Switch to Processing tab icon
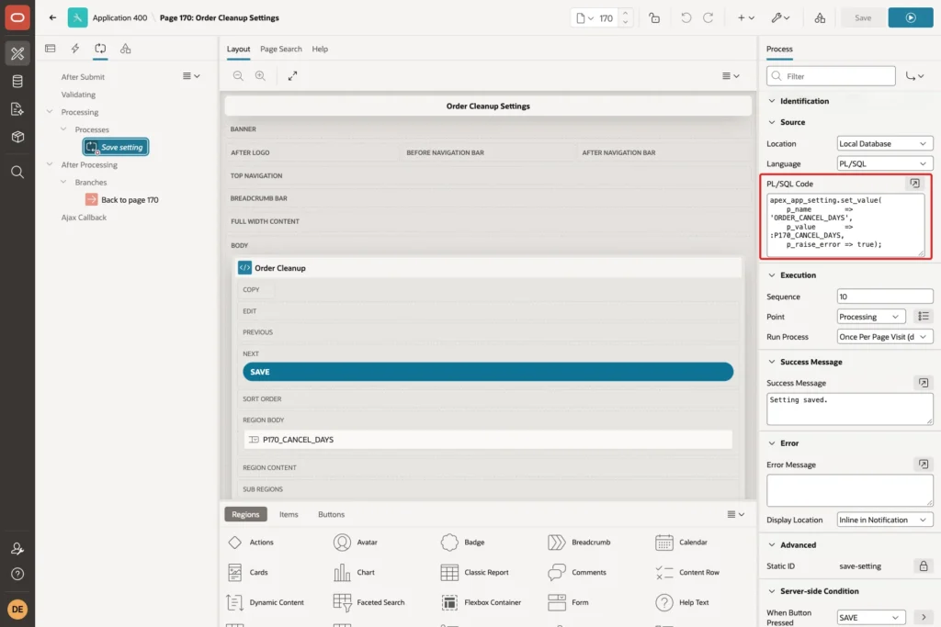 (x=100, y=49)
